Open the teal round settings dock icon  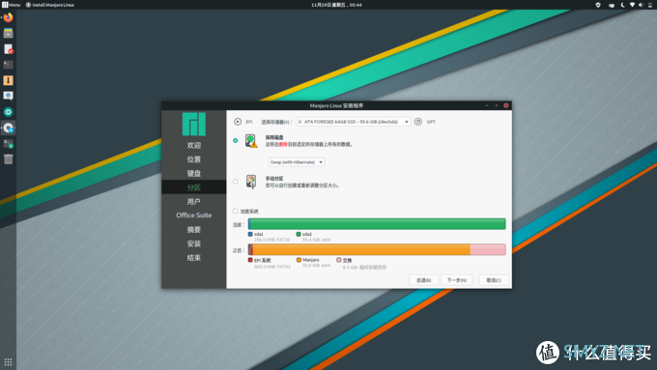click(x=8, y=112)
